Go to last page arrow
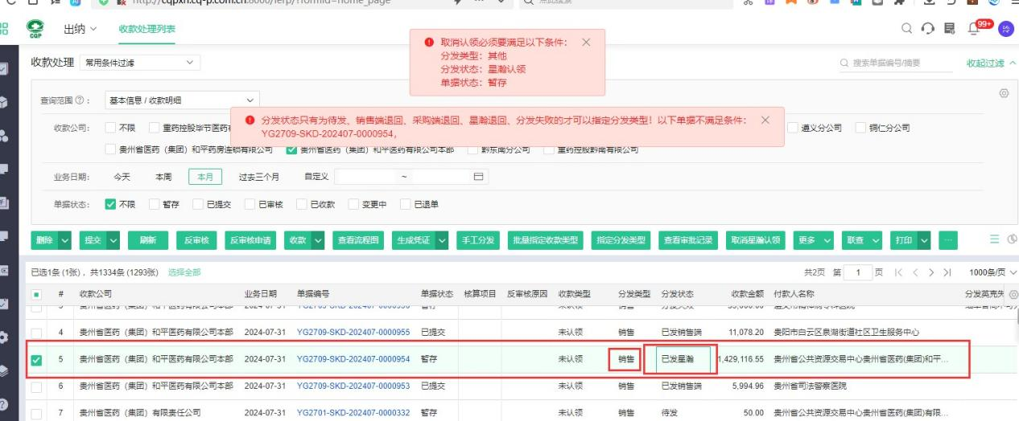The width and height of the screenshot is (1019, 421). coord(947,273)
